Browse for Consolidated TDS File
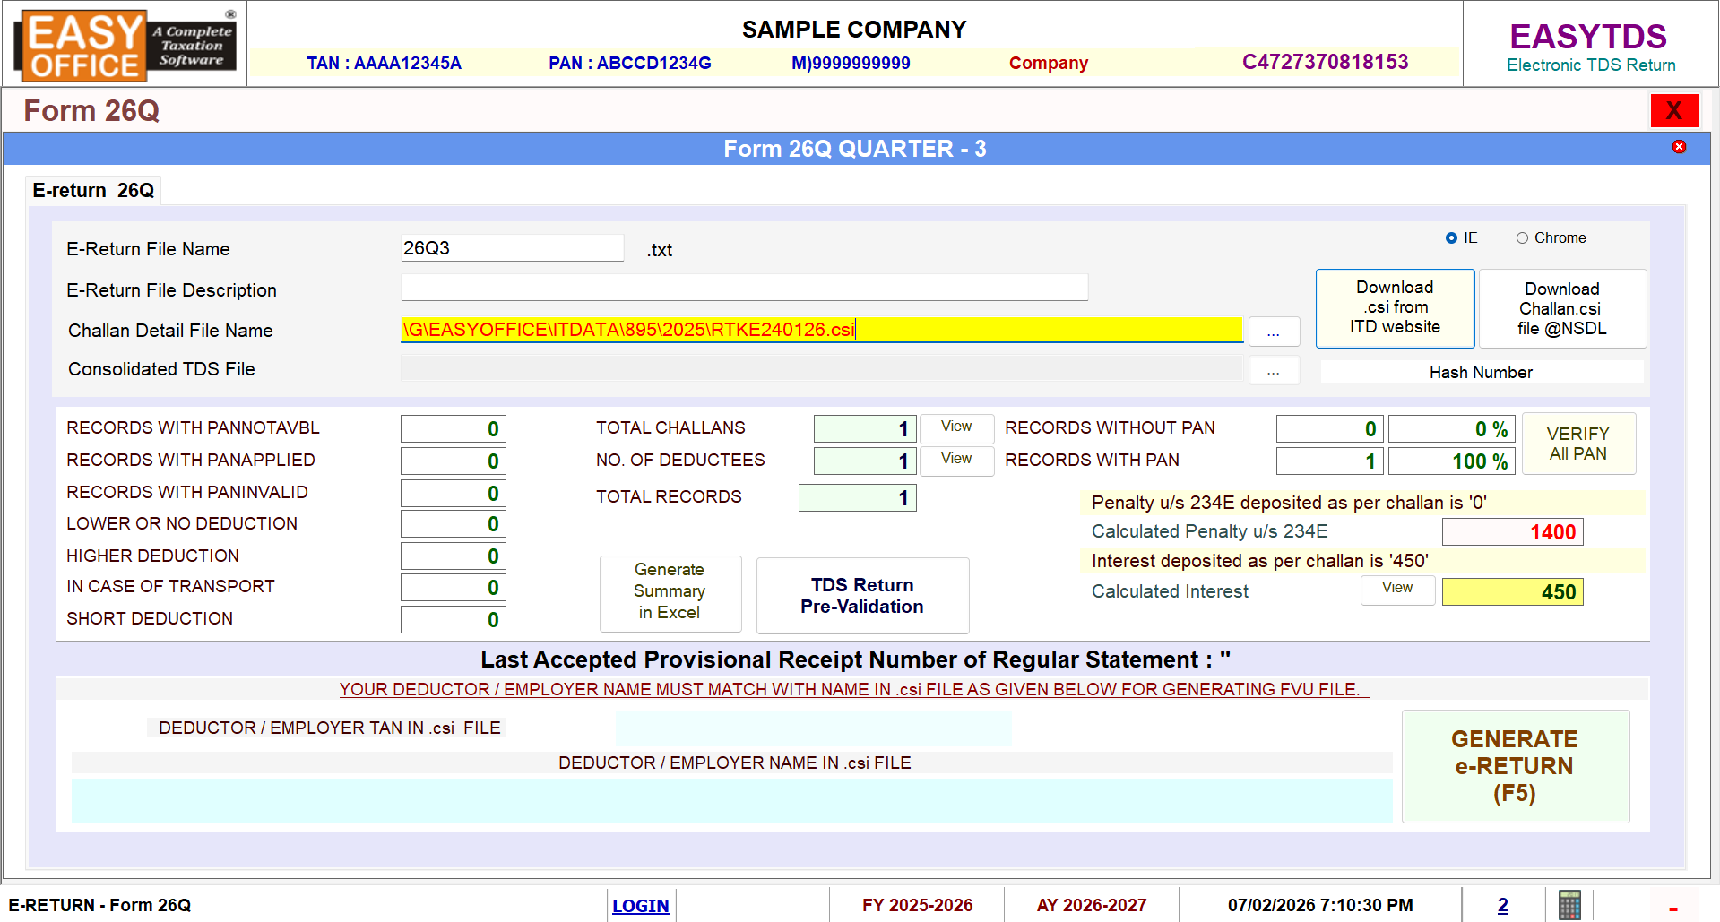The image size is (1720, 922). click(1273, 370)
